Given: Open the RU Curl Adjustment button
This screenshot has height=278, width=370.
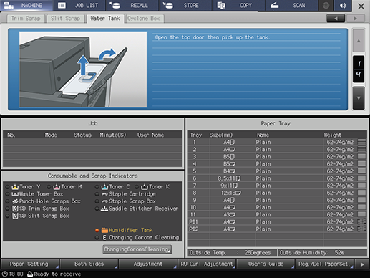Looking at the screenshot, I should (x=207, y=264).
